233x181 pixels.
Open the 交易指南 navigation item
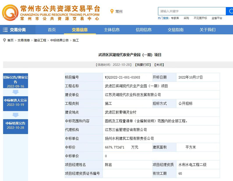coord(176,30)
